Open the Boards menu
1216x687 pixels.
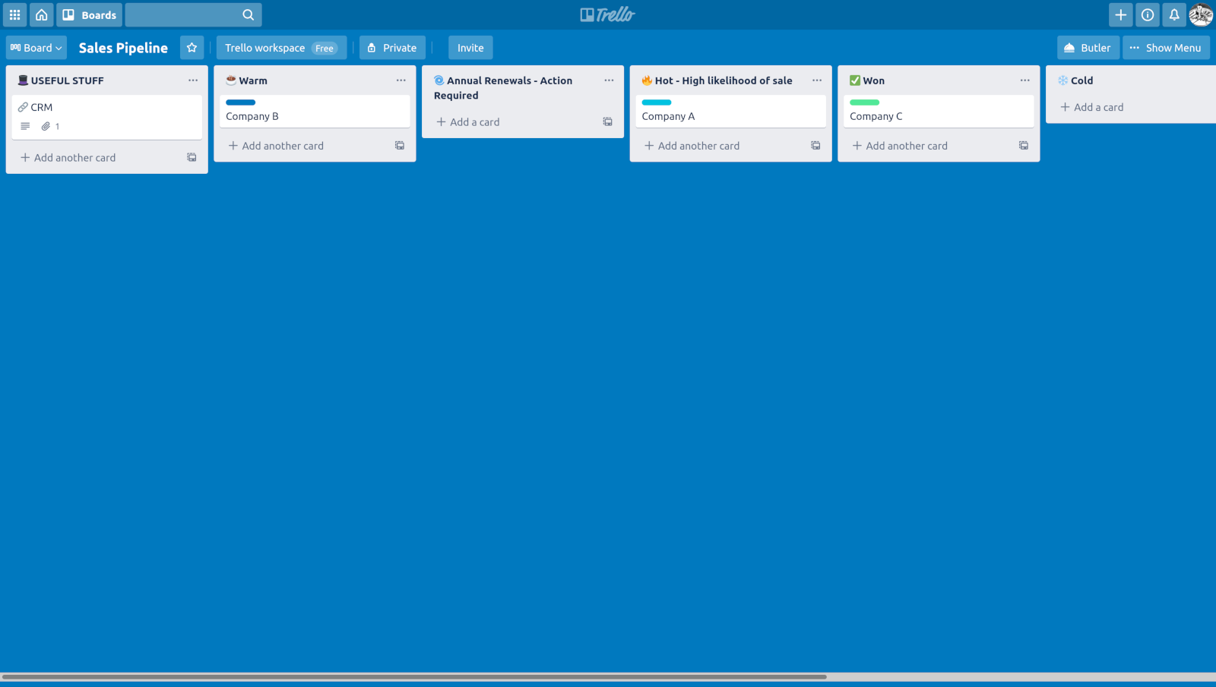[x=90, y=15]
